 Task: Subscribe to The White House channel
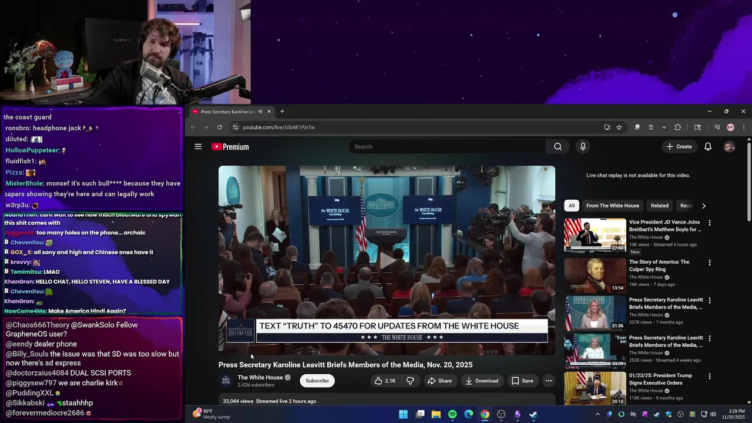(317, 381)
